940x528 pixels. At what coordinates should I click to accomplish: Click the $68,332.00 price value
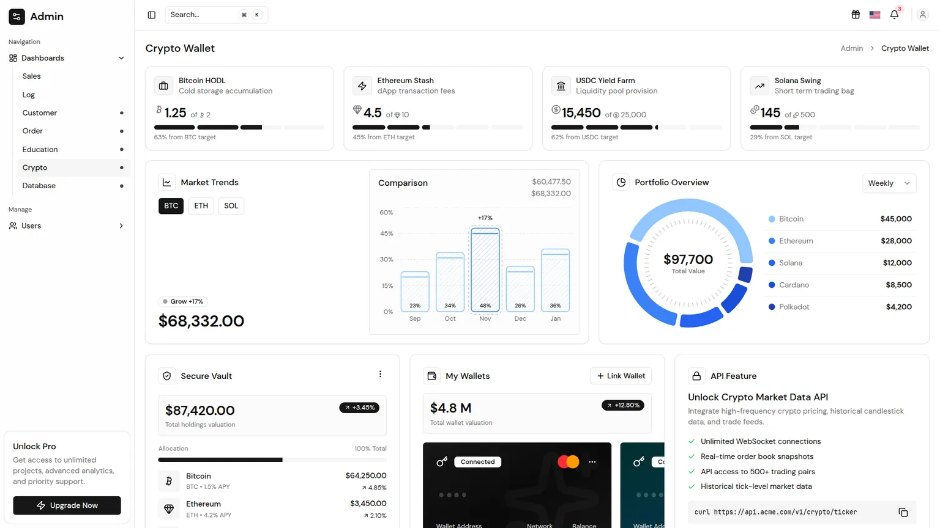click(x=201, y=321)
